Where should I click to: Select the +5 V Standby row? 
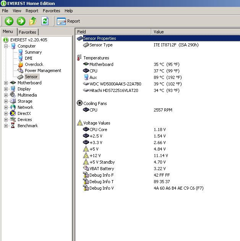pyautogui.click(x=158, y=162)
